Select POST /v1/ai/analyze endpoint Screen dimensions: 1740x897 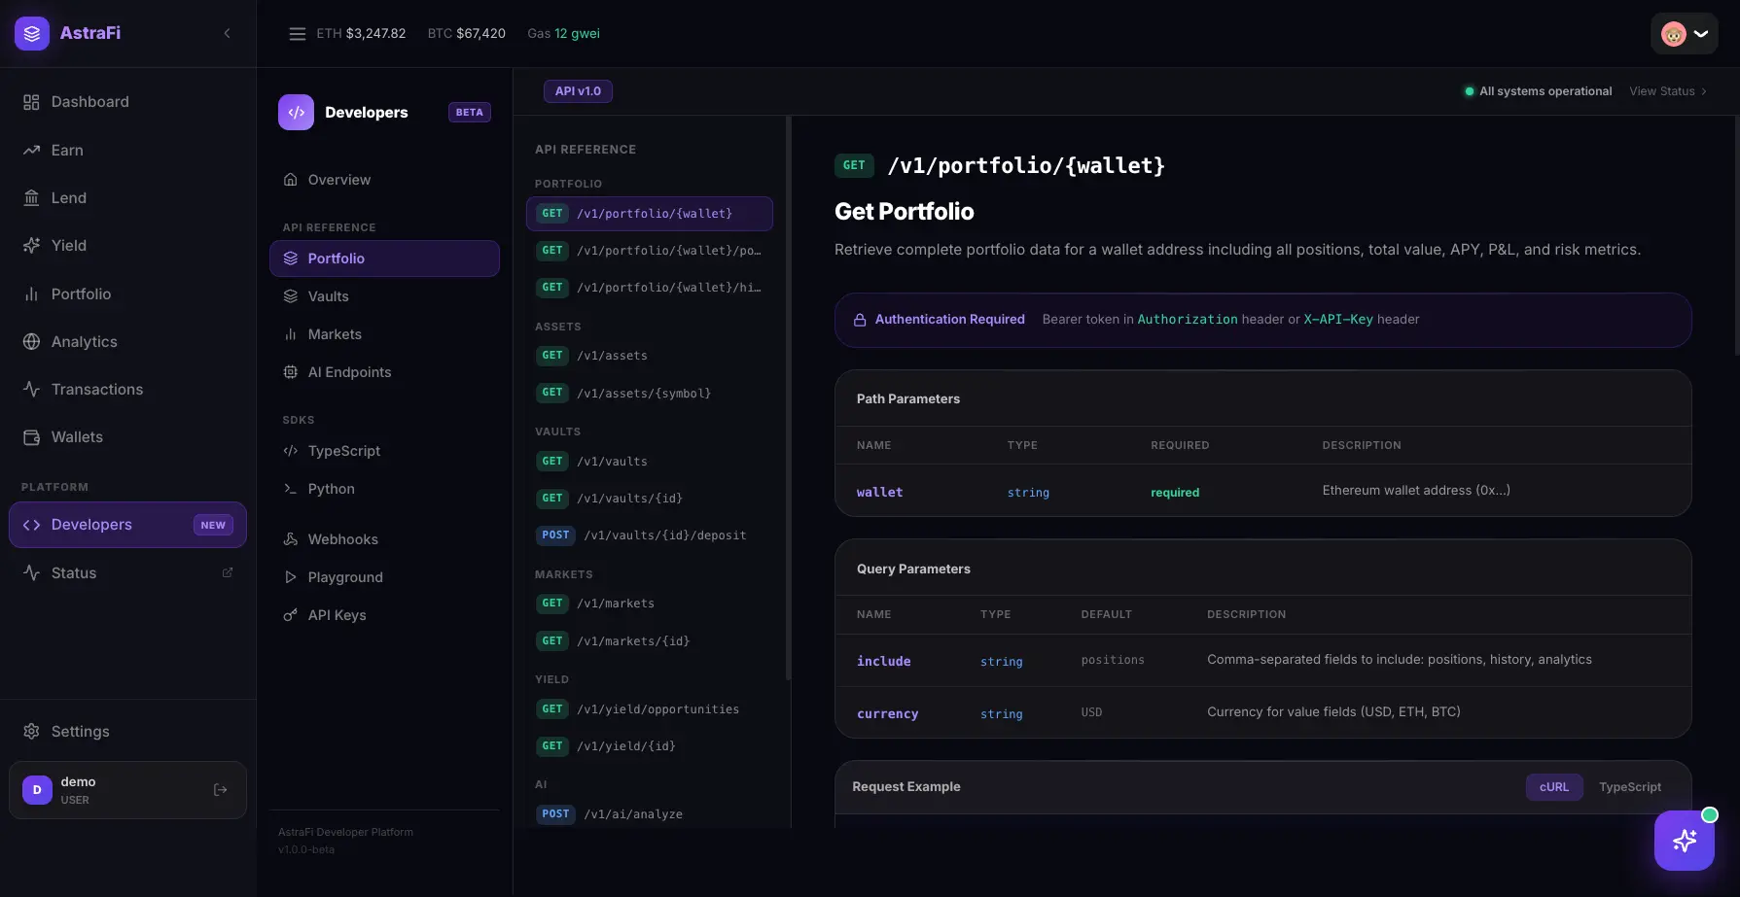coord(650,814)
